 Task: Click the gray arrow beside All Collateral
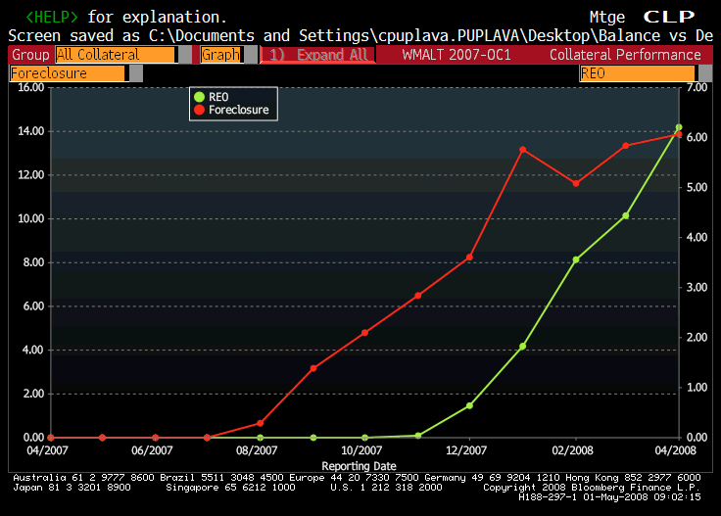point(185,55)
